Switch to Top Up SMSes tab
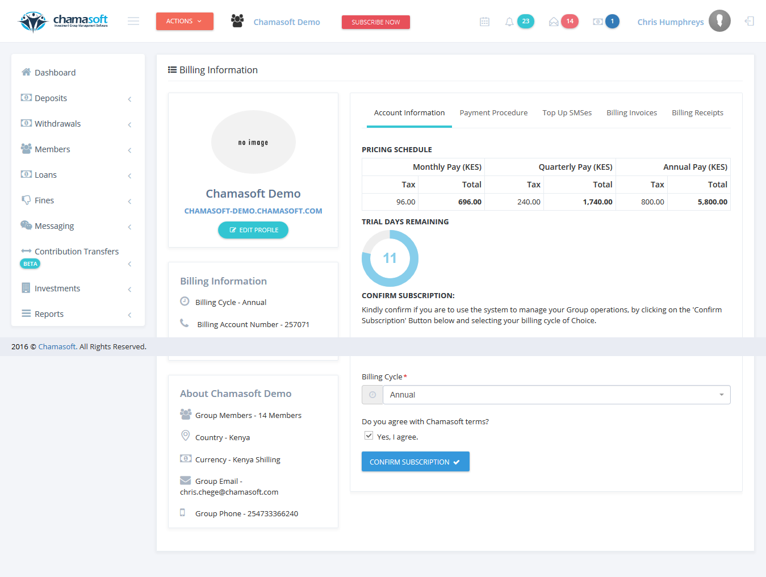 pos(567,113)
